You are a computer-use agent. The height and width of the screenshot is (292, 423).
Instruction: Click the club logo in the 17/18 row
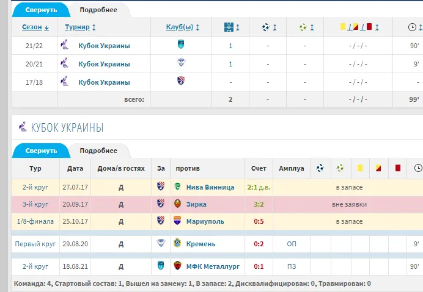180,82
